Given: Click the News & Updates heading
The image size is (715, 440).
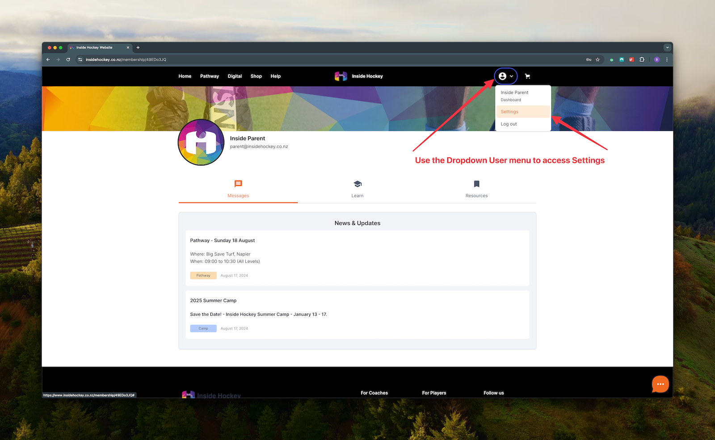Looking at the screenshot, I should tap(357, 223).
